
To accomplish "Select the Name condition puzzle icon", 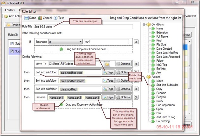I will (153, 28).
